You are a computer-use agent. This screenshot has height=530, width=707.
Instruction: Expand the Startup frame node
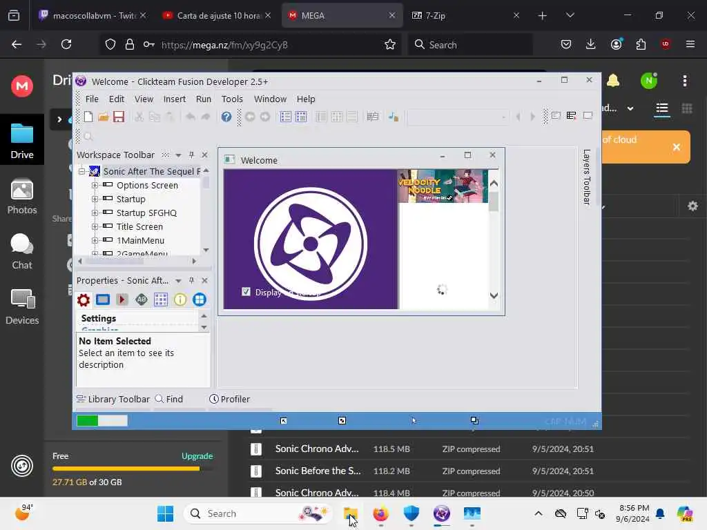point(95,199)
